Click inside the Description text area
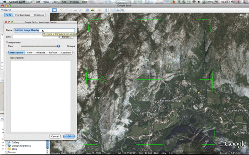This screenshot has height=155, width=249. click(x=41, y=96)
